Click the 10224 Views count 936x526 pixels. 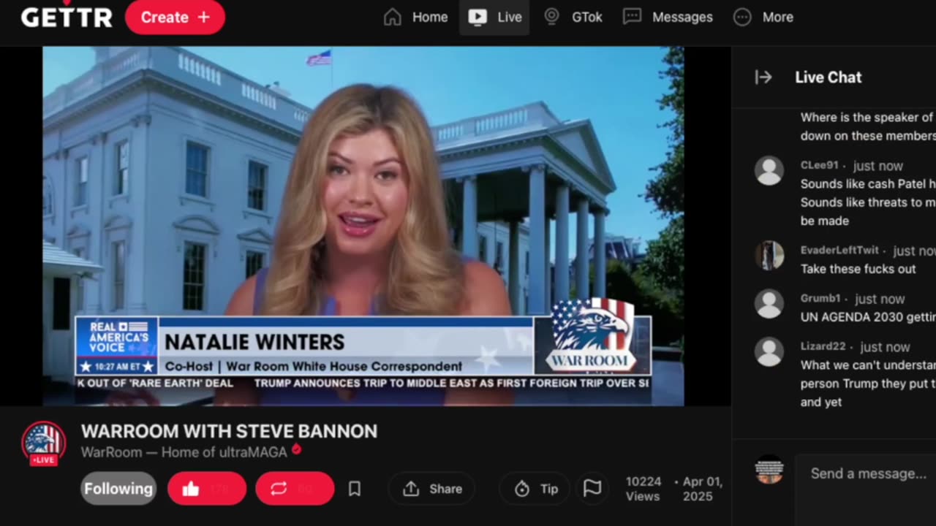(643, 489)
